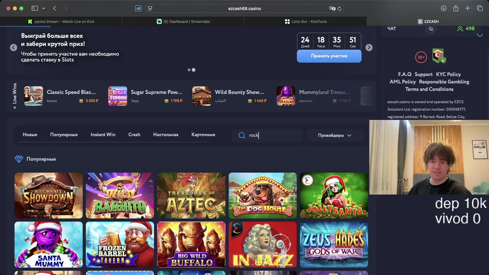Click the green shield license badge
The height and width of the screenshot is (275, 489).
pyautogui.click(x=439, y=56)
